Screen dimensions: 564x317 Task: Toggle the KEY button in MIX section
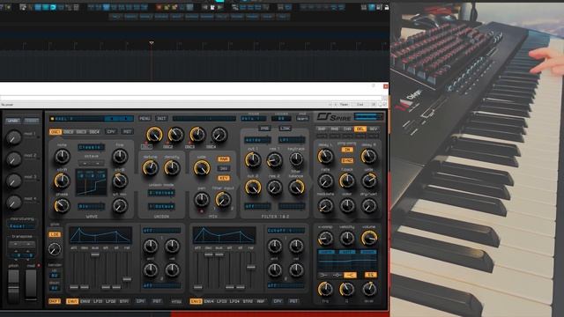[223, 178]
